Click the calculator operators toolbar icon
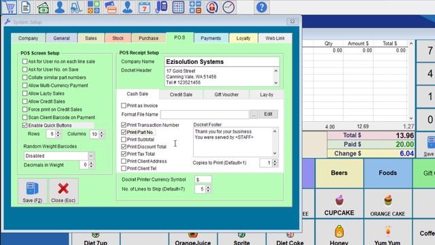Viewport: 435px width, 245px height. tap(195, 7)
